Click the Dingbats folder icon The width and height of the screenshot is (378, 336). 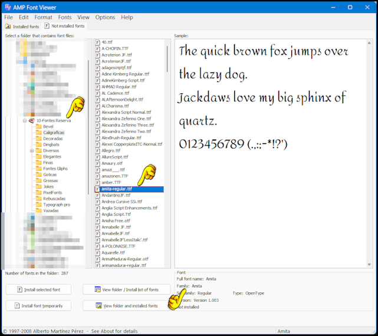point(38,144)
